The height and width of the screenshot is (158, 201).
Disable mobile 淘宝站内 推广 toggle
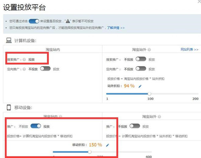[x=36, y=126]
